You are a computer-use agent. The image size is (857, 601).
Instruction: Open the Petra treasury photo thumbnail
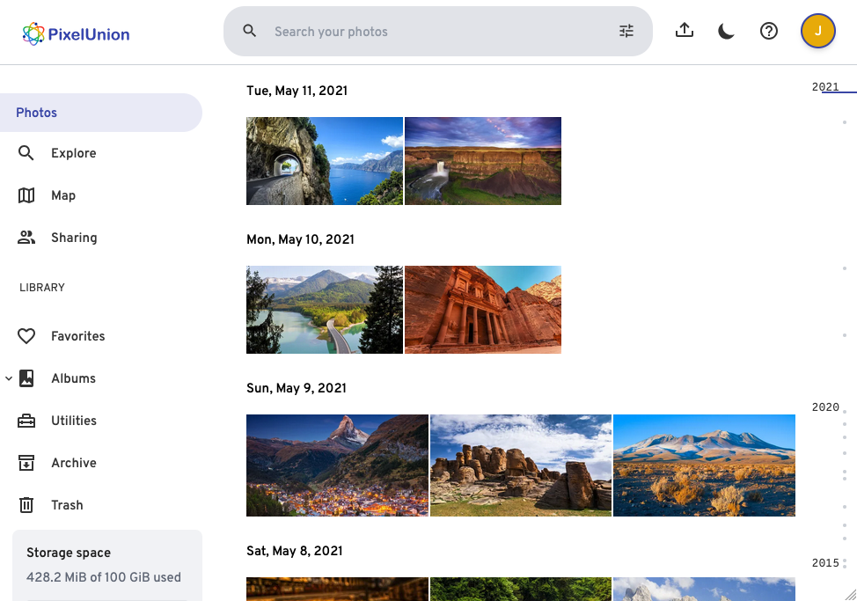[x=483, y=310]
